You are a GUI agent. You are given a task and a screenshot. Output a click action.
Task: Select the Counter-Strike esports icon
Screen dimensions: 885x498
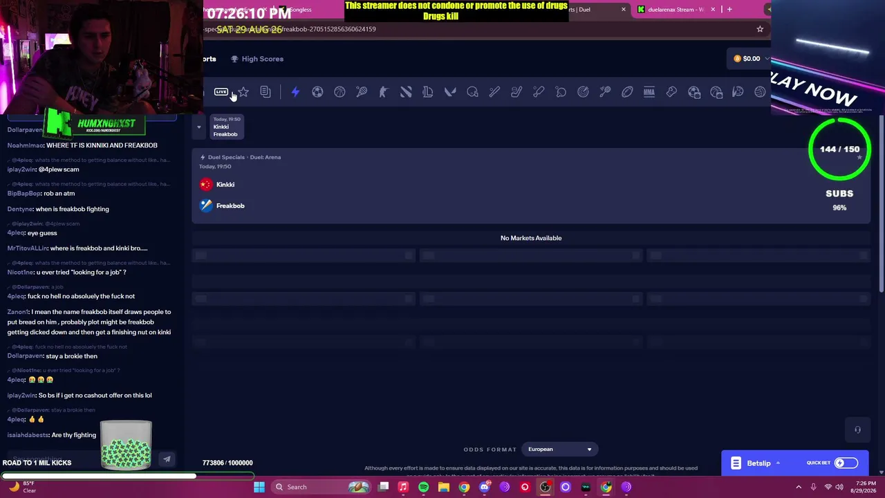(384, 92)
